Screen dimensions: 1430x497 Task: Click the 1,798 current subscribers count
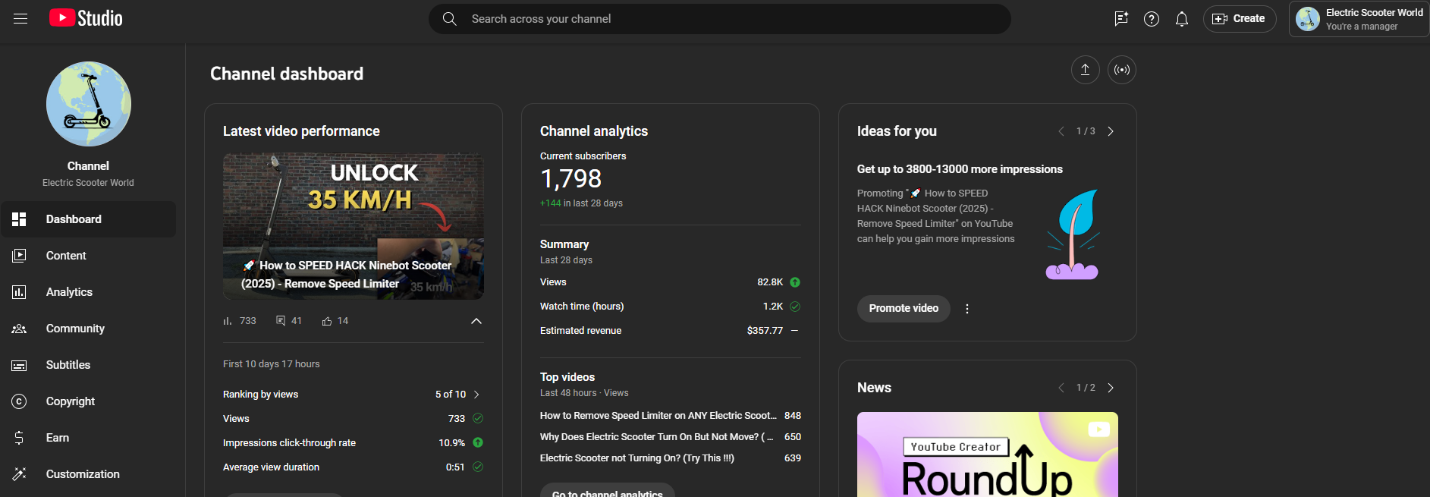click(570, 179)
